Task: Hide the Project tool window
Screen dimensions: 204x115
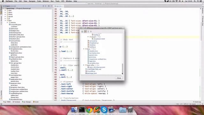Action: [x=52, y=6]
